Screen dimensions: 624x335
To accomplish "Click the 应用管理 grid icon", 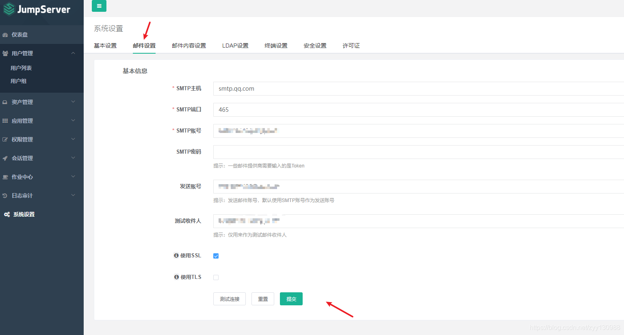I will 5,121.
